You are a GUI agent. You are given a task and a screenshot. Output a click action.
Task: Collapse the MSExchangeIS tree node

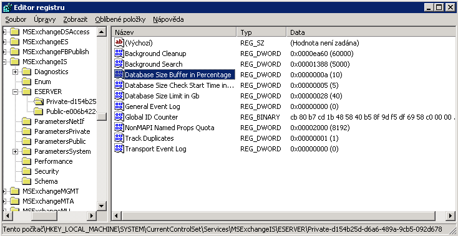tap(4, 62)
